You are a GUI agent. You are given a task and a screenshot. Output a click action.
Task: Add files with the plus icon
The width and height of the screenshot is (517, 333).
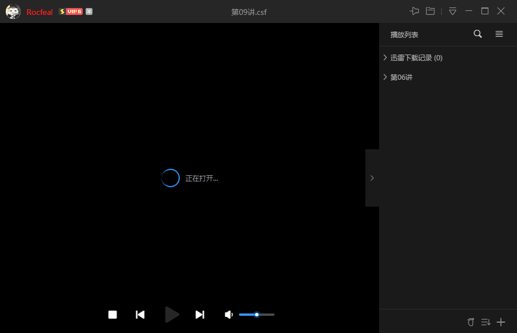point(501,322)
